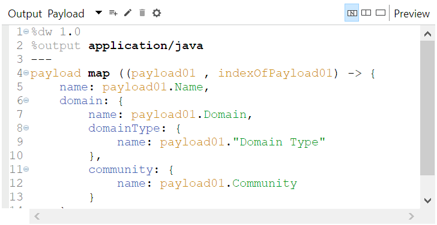The width and height of the screenshot is (437, 225).
Task: Click the 'map' keyword on line 4
Action: 99,74
